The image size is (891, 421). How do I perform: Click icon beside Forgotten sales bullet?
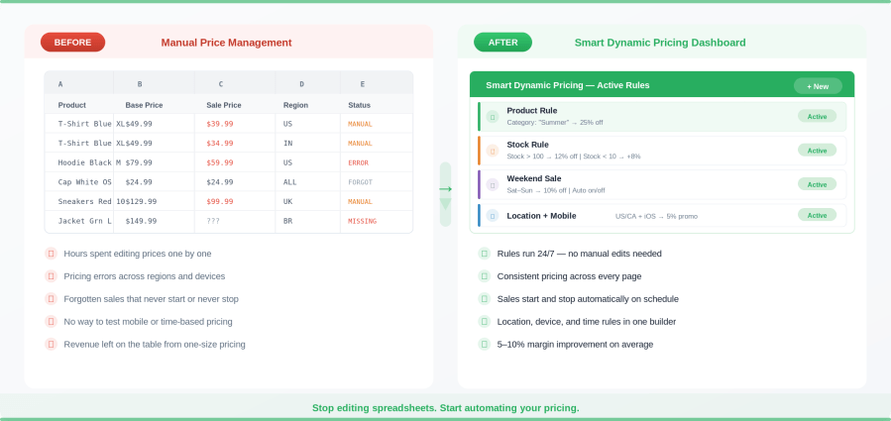point(52,299)
